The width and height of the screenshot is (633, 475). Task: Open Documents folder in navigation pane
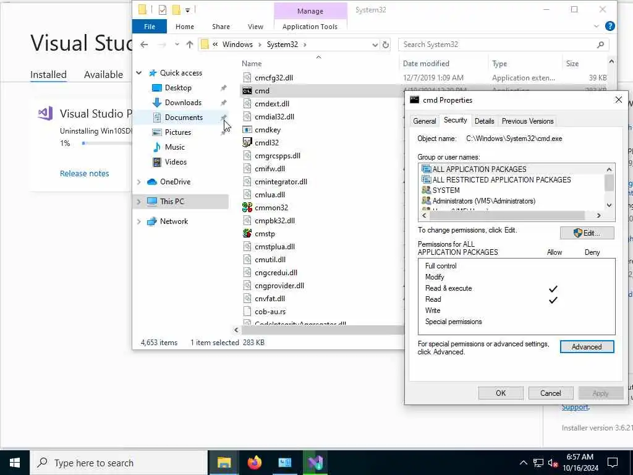184,118
